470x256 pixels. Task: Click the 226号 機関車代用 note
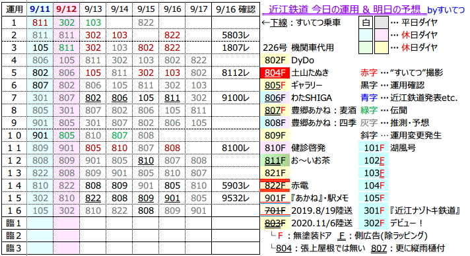click(298, 48)
